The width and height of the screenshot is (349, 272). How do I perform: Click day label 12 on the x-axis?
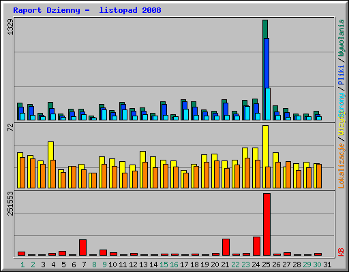[133, 265]
